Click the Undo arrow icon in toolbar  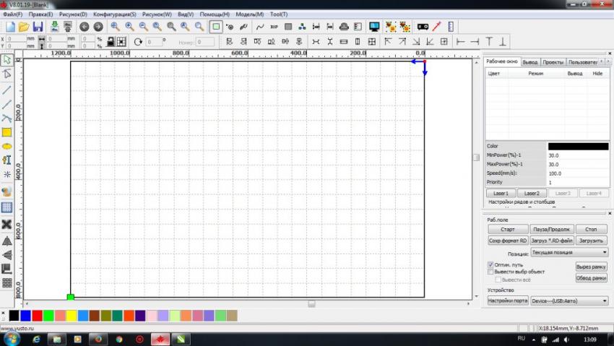[84, 27]
